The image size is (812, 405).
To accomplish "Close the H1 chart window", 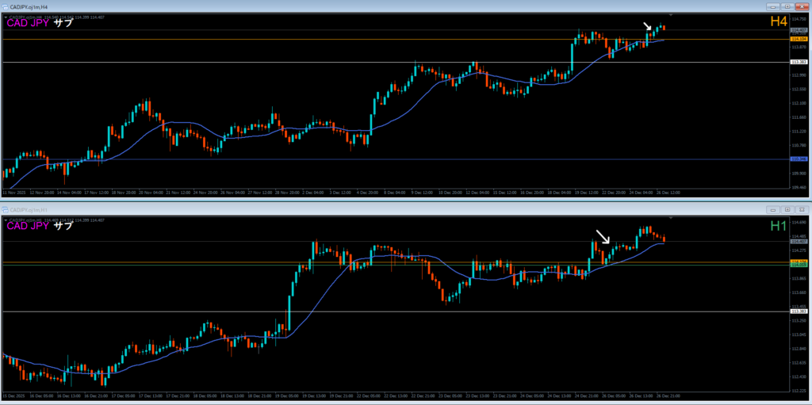I will click(802, 209).
